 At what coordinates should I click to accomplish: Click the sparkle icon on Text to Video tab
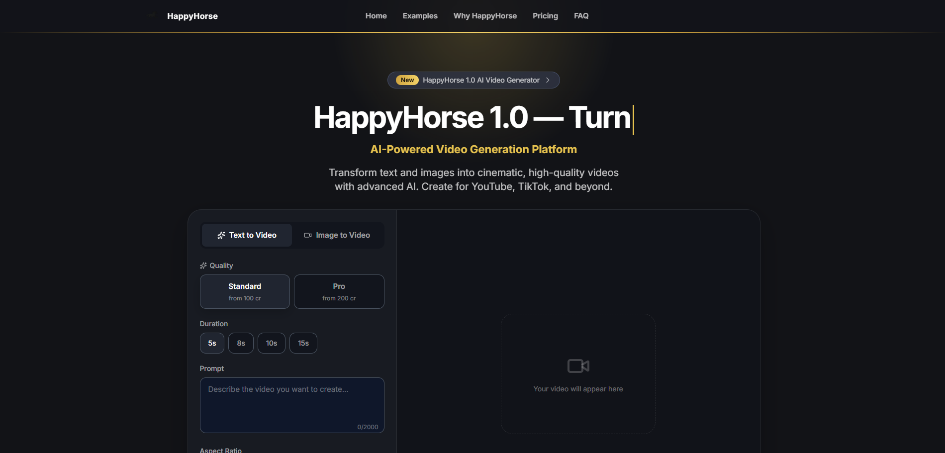221,235
